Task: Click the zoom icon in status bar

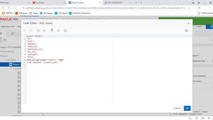Action: coord(209,118)
